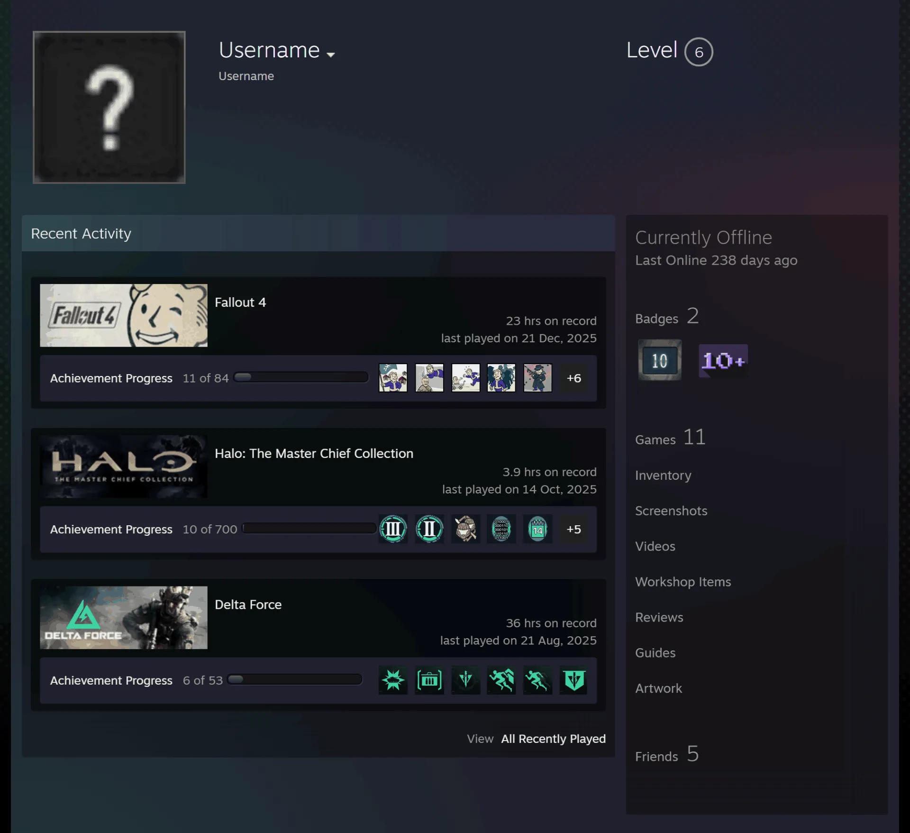Open Workshop Items

[683, 582]
